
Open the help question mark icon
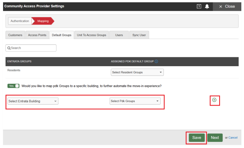point(199,7)
